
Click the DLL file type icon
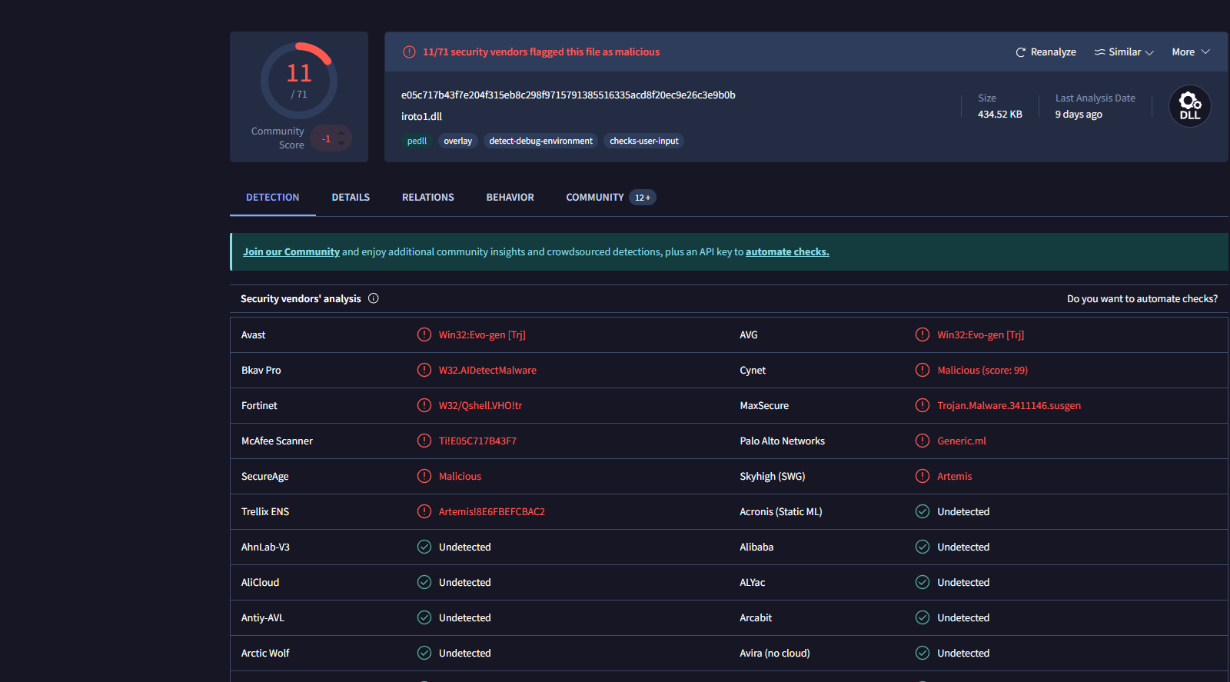[1189, 106]
